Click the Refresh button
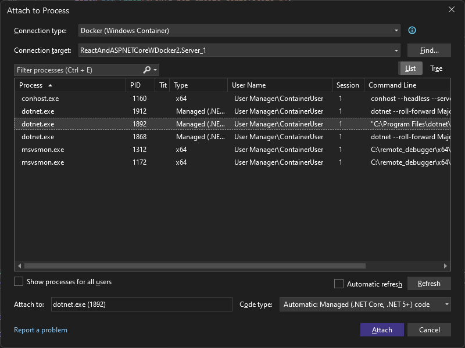 pos(429,284)
